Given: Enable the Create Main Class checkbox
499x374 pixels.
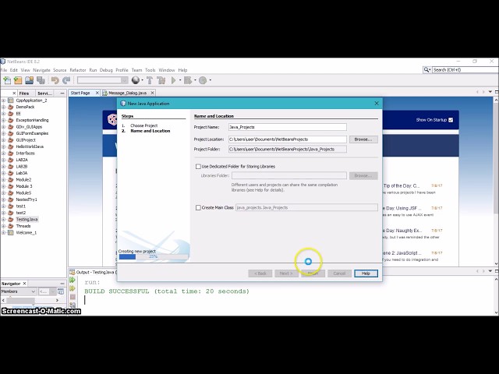Looking at the screenshot, I should coord(198,208).
